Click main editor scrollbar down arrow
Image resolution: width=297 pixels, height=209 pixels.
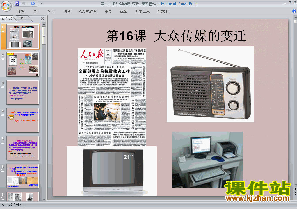(x=295, y=185)
